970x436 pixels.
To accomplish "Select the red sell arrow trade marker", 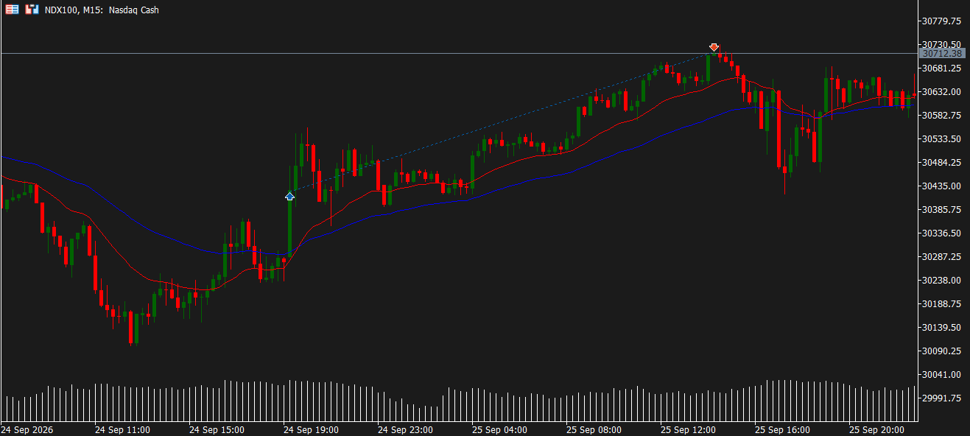I will coord(714,47).
